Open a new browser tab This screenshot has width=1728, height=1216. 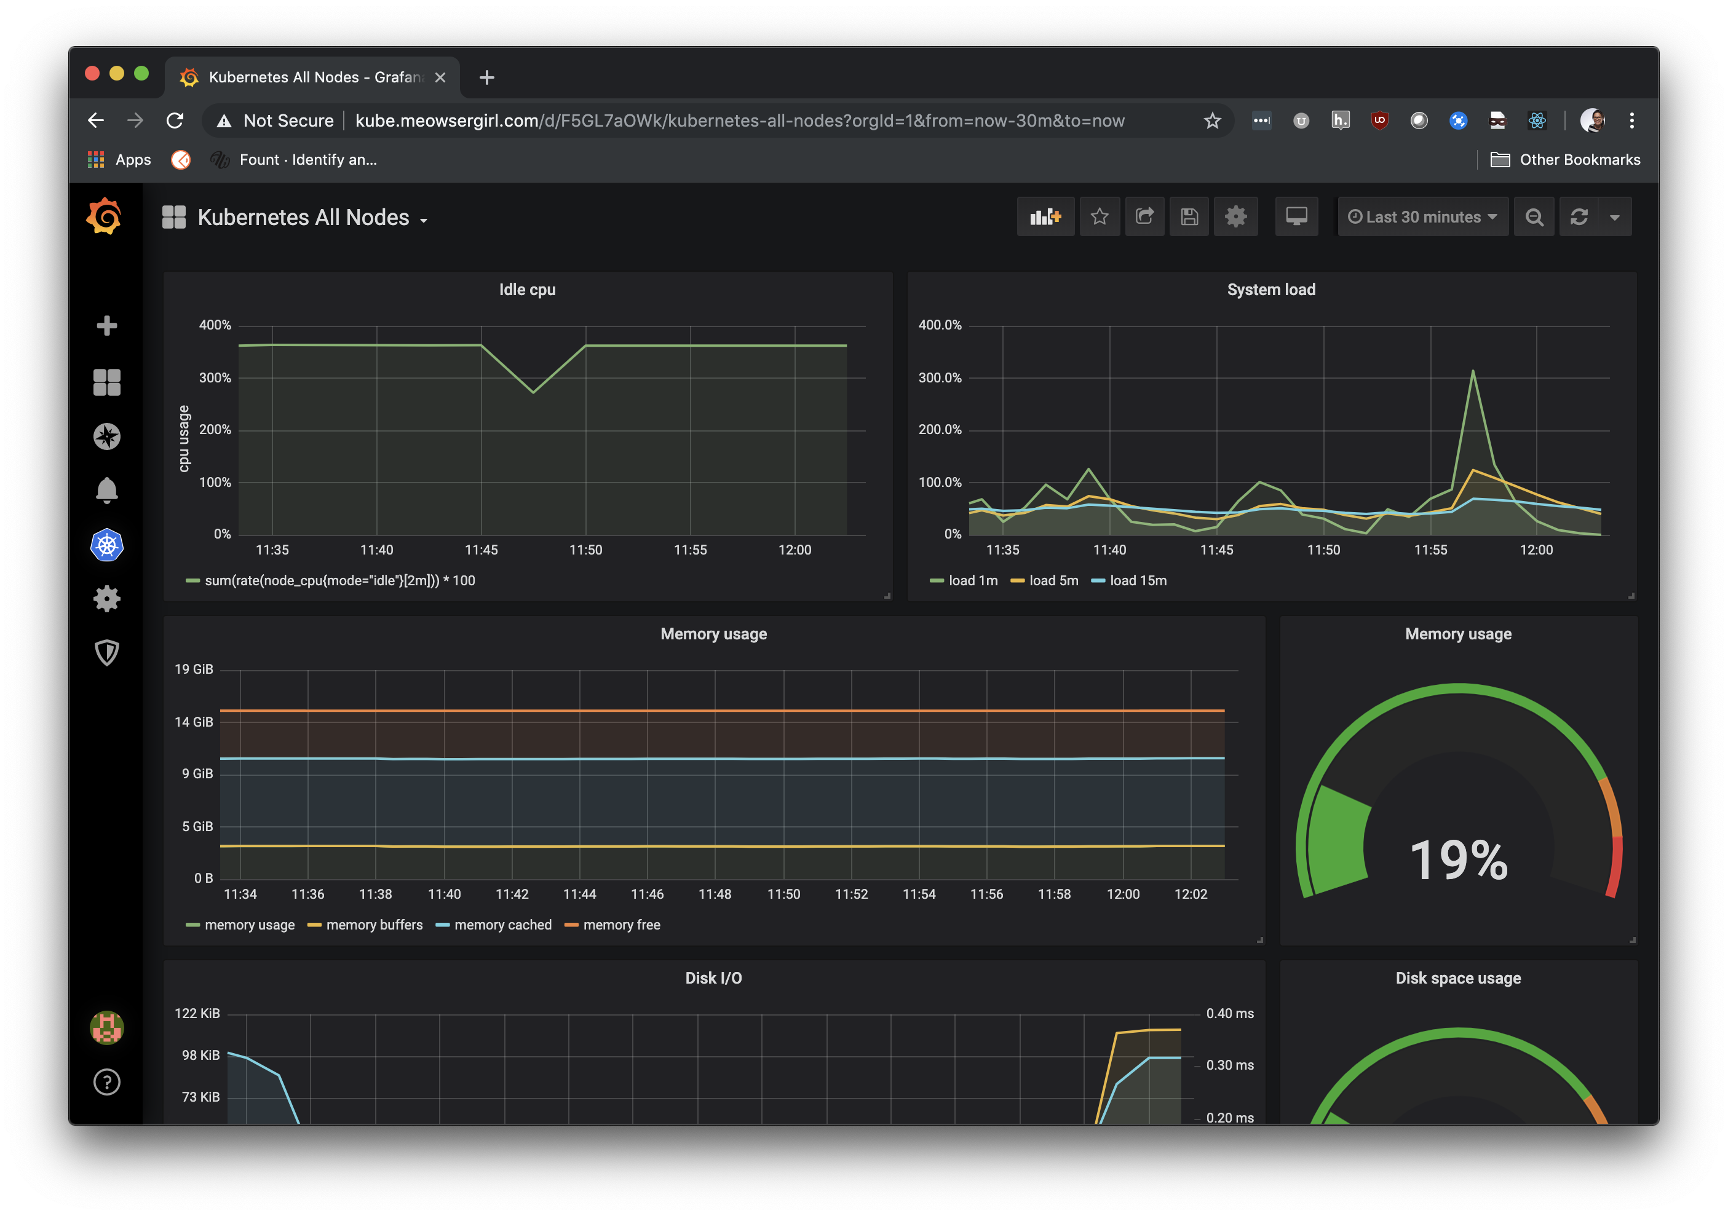[x=487, y=77]
